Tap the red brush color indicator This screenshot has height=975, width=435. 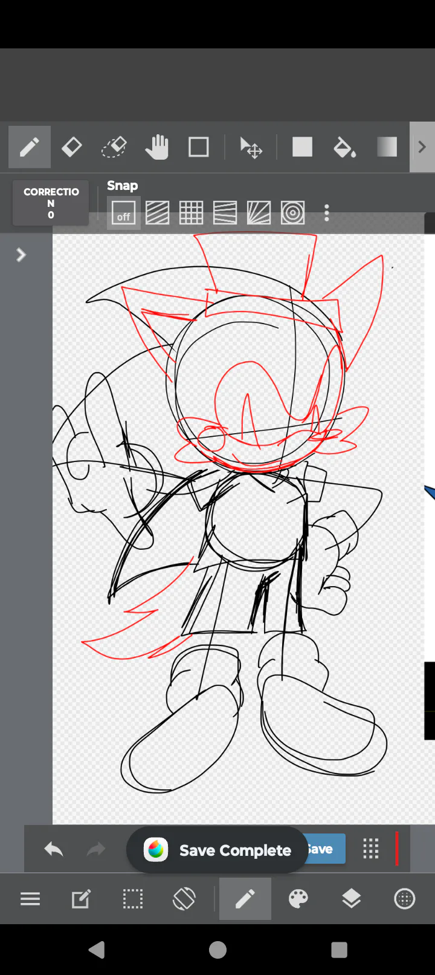pyautogui.click(x=397, y=849)
